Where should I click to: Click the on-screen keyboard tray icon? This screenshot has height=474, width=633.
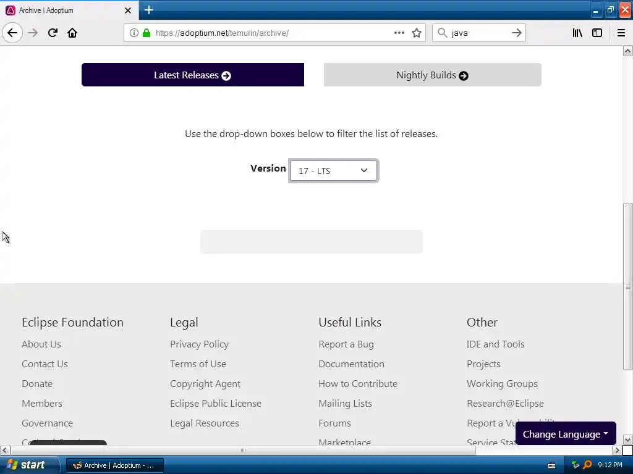tap(551, 465)
